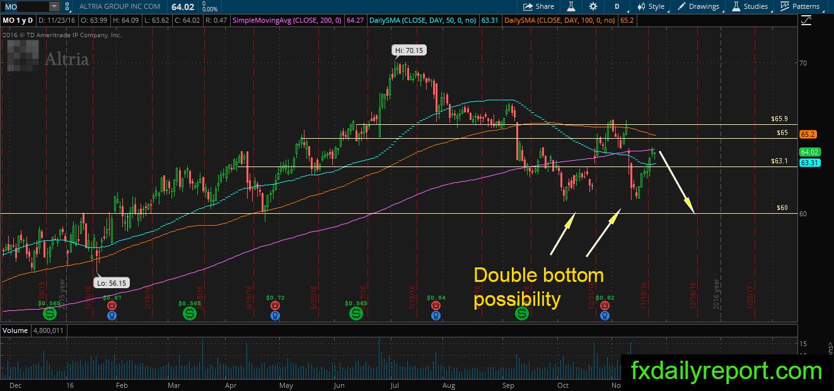Click the $0.82 earnings phone icon
Screen dimensions: 834x391
coord(605,305)
